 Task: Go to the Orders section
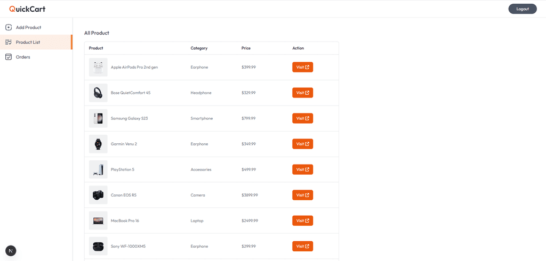[36, 56]
